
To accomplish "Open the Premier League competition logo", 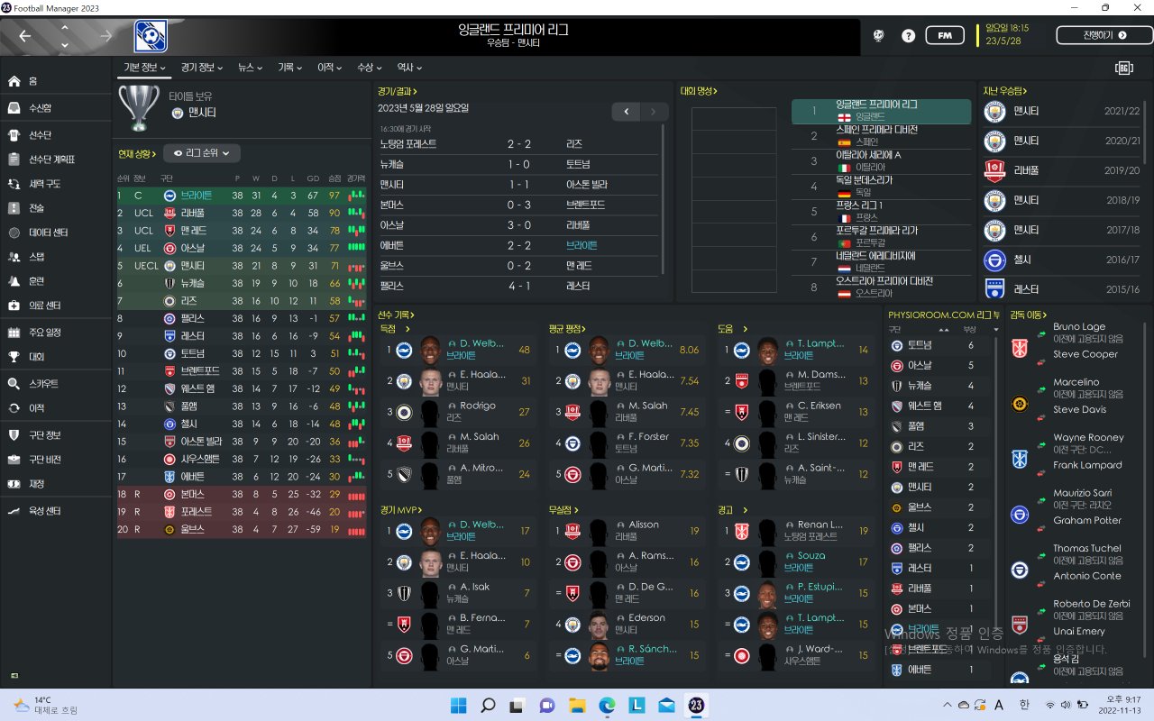I will point(151,36).
